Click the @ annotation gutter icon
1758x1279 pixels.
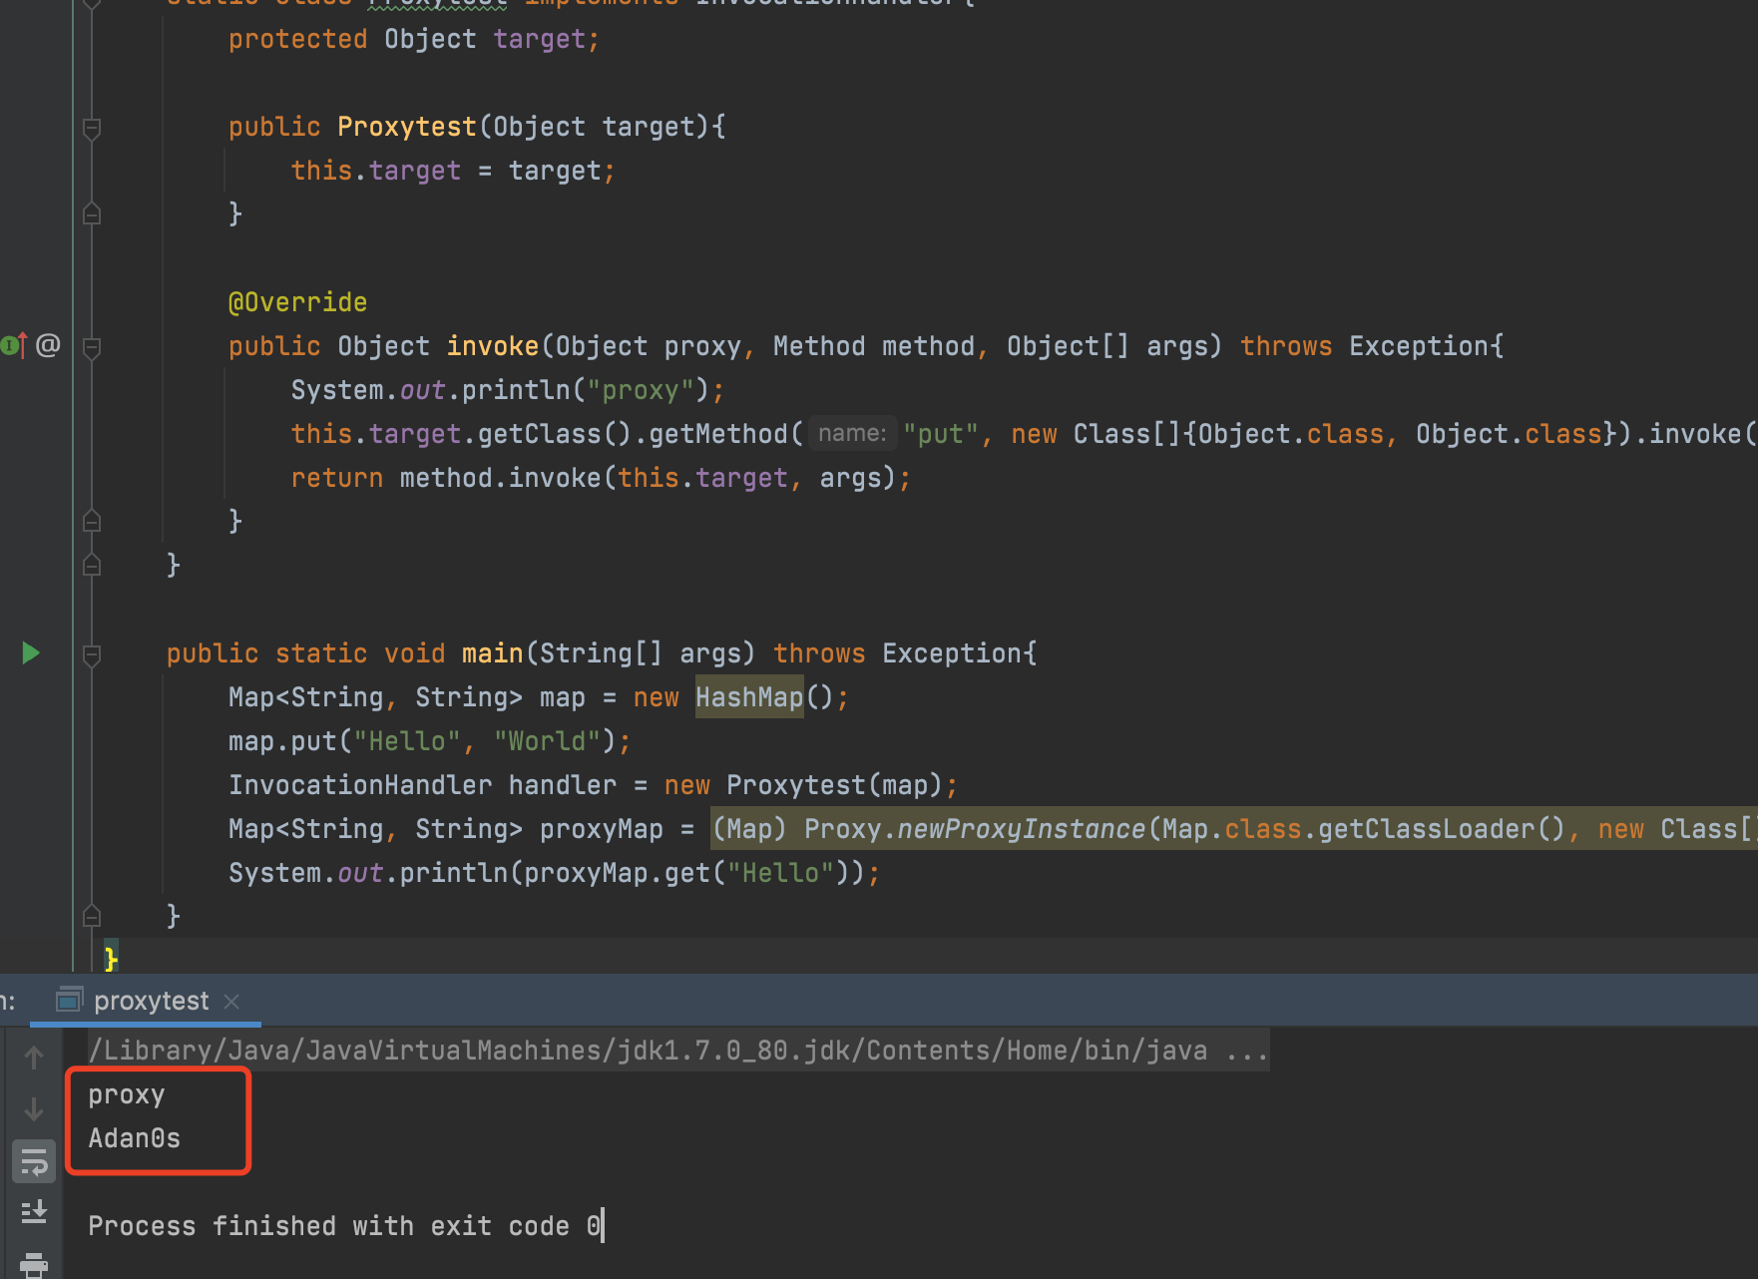[48, 345]
